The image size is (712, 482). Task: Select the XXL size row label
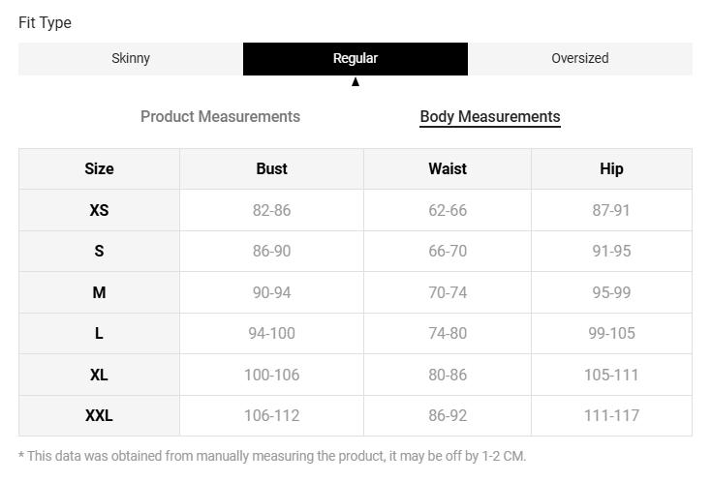point(99,415)
